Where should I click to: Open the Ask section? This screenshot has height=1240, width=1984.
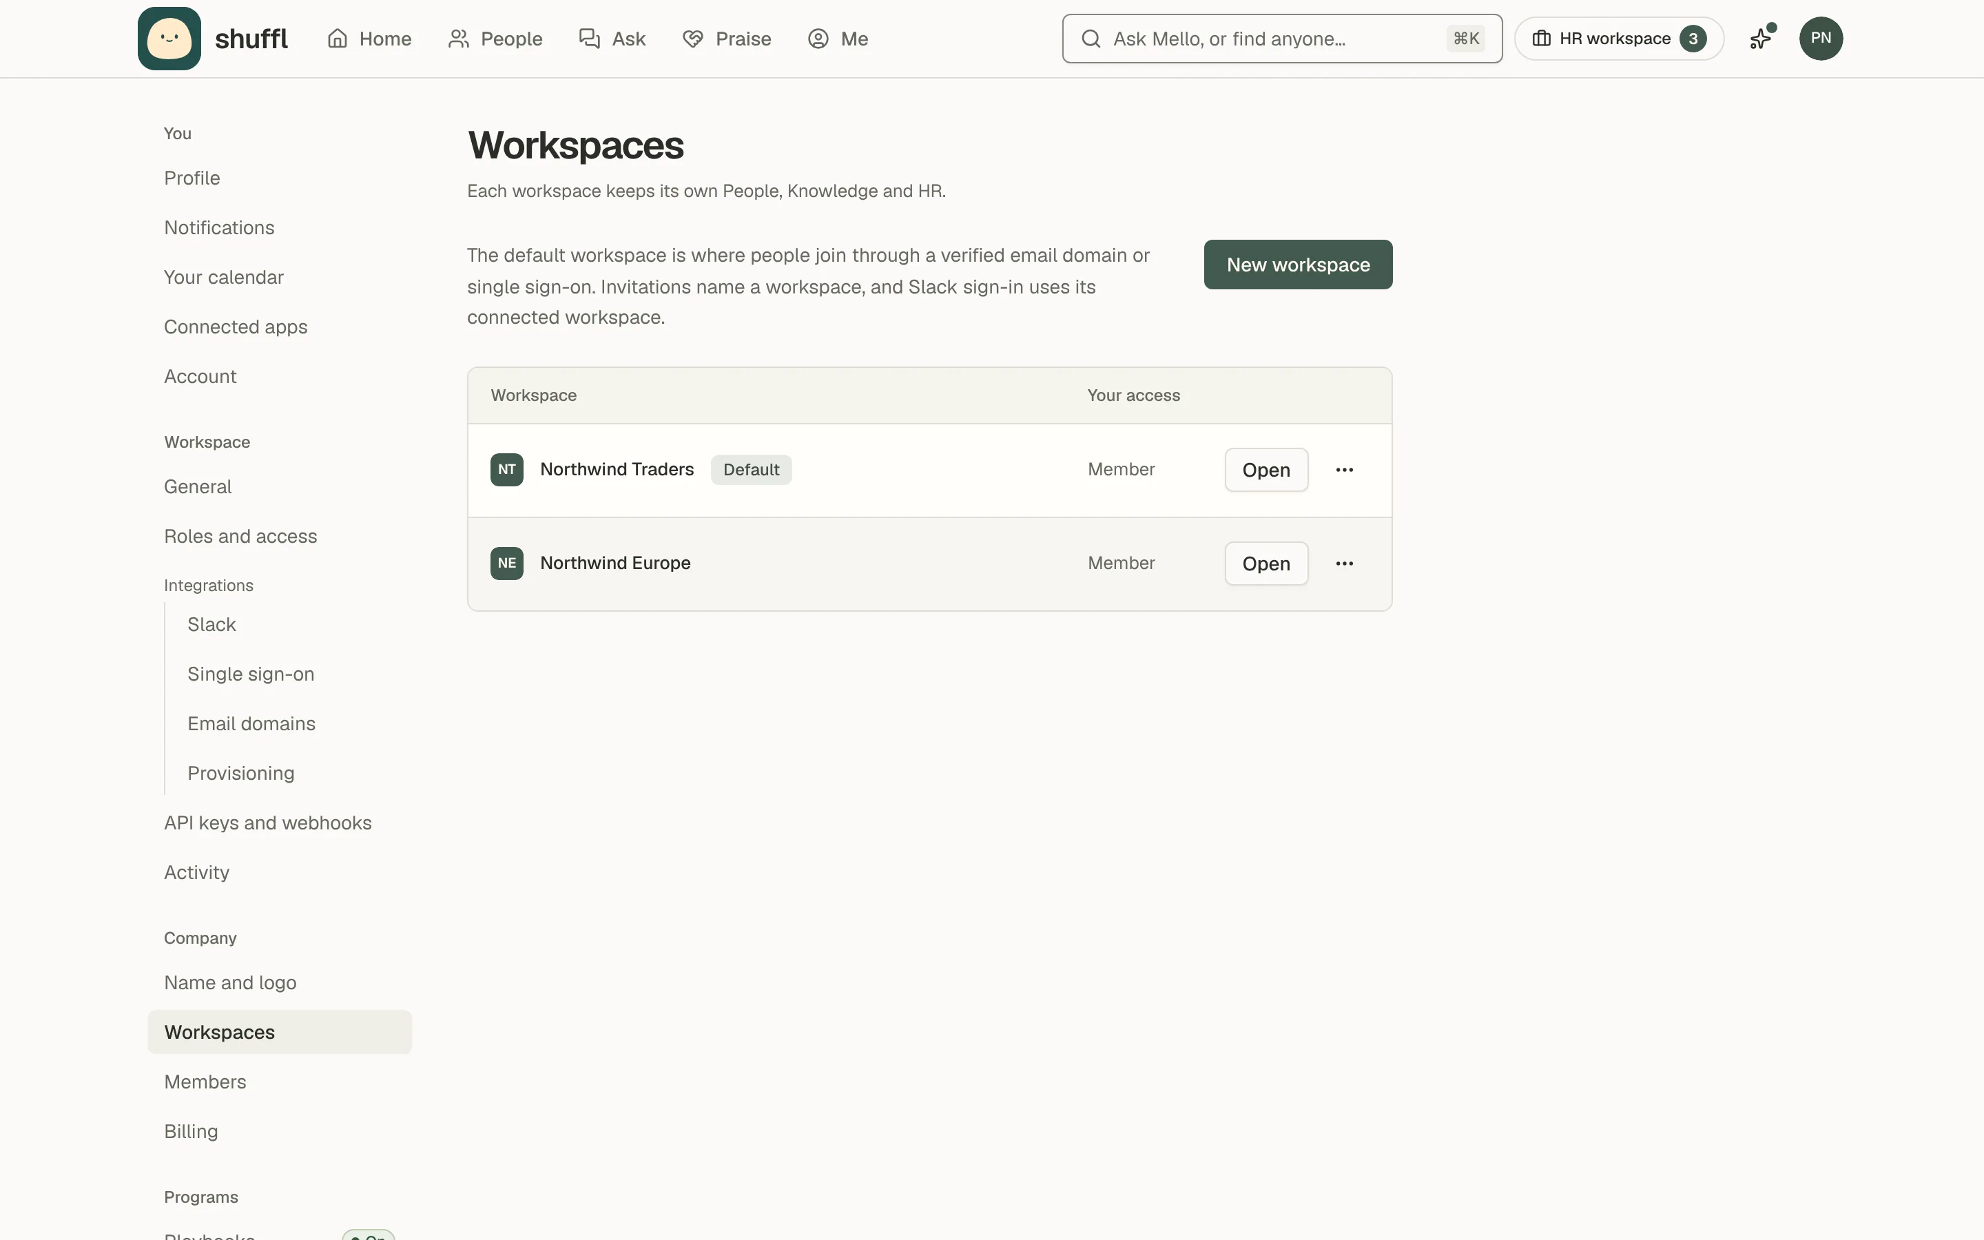612,39
